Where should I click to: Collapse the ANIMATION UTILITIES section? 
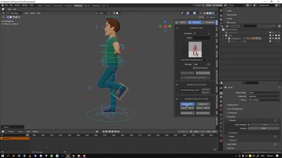pos(177,99)
